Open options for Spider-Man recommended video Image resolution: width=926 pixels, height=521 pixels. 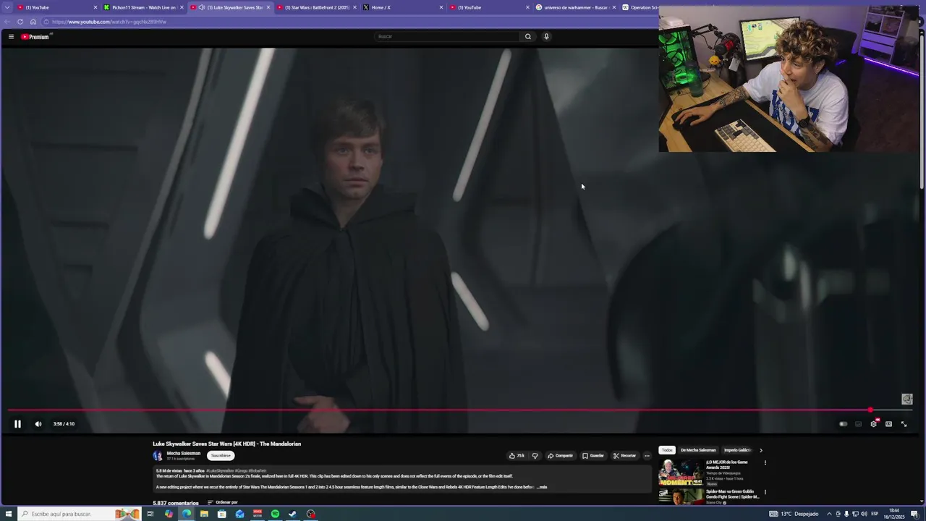pos(765,492)
